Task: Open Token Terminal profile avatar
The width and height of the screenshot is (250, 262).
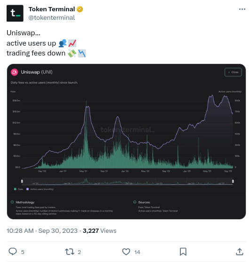Action: [15, 13]
